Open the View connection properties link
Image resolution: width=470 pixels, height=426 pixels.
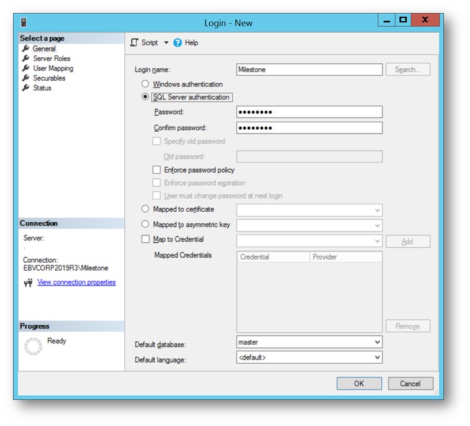coord(76,283)
